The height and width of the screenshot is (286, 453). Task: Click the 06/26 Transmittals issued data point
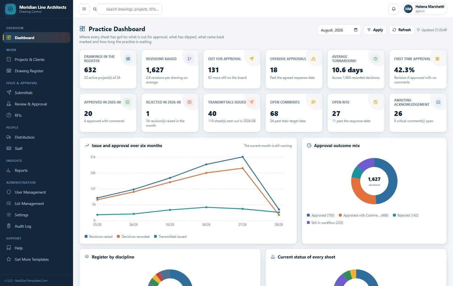[206, 207]
